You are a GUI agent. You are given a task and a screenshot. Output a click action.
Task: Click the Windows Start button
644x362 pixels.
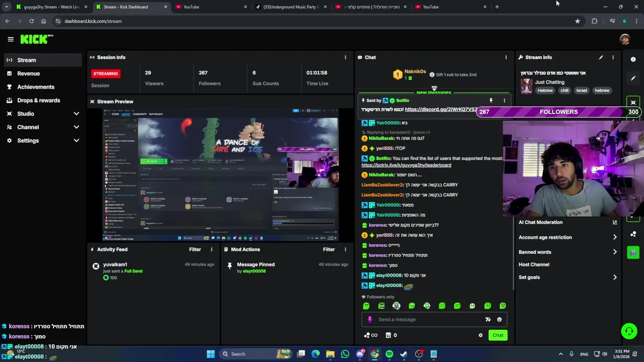coord(211,354)
